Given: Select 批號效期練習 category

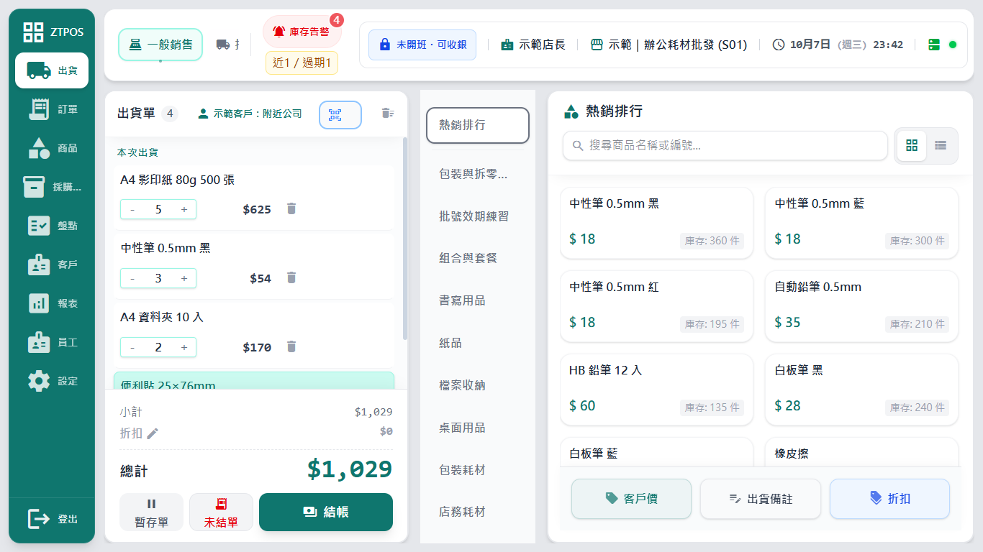Looking at the screenshot, I should (x=478, y=216).
